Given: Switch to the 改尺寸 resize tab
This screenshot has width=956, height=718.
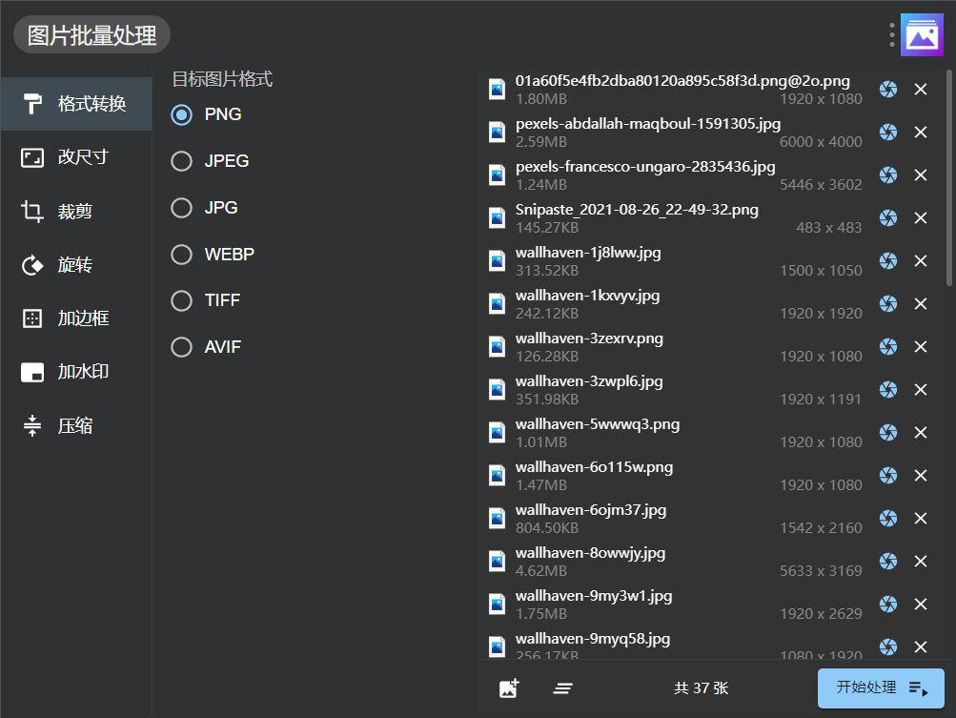Looking at the screenshot, I should [75, 157].
